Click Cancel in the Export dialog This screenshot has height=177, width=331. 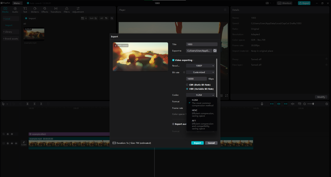tap(211, 143)
